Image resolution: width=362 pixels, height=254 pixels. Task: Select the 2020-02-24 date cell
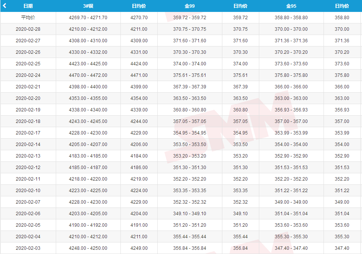coord(28,75)
